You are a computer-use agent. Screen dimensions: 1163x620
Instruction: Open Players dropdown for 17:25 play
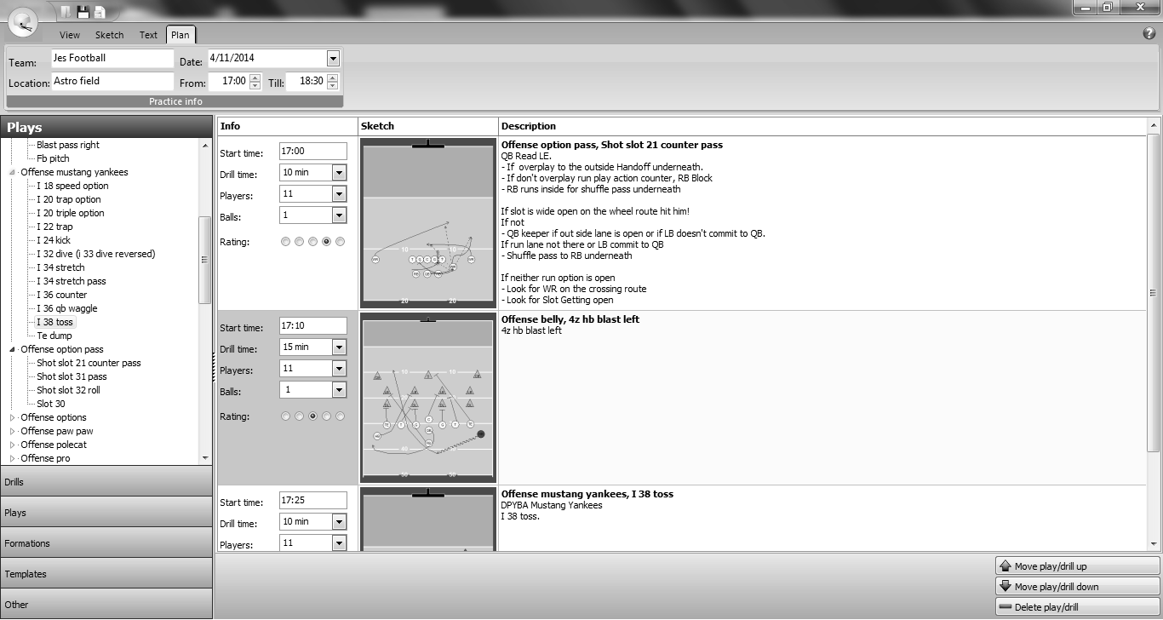click(339, 542)
